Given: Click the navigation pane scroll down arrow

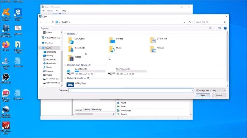Looking at the screenshot, I should coord(62,86).
